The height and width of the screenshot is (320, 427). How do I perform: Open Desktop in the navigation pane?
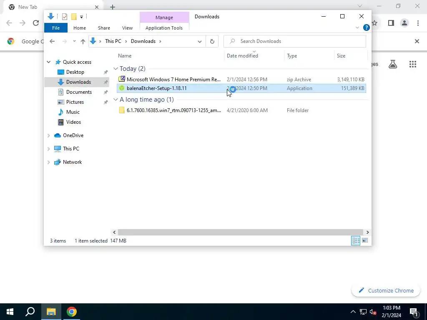tap(75, 72)
